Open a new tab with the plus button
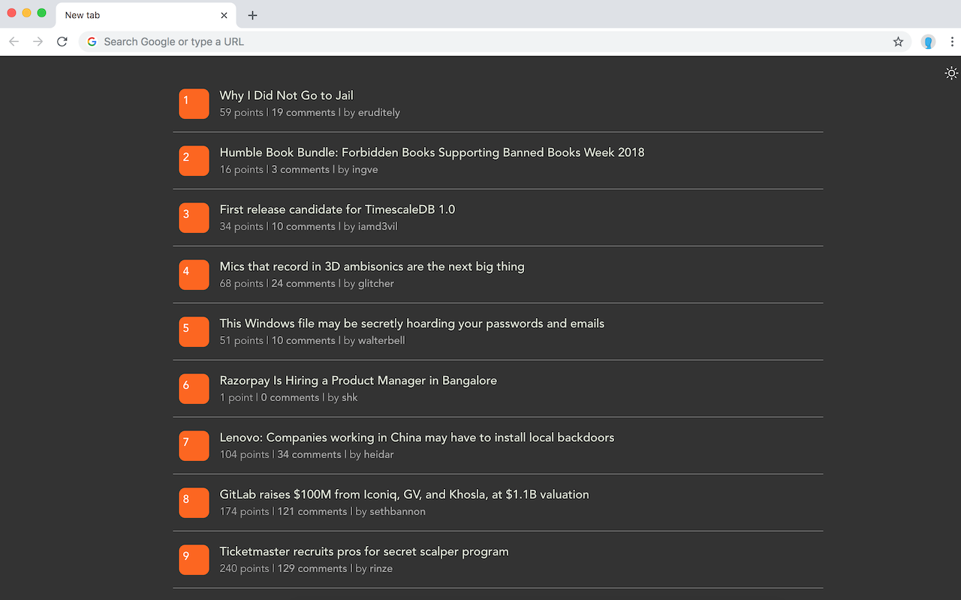 click(252, 15)
